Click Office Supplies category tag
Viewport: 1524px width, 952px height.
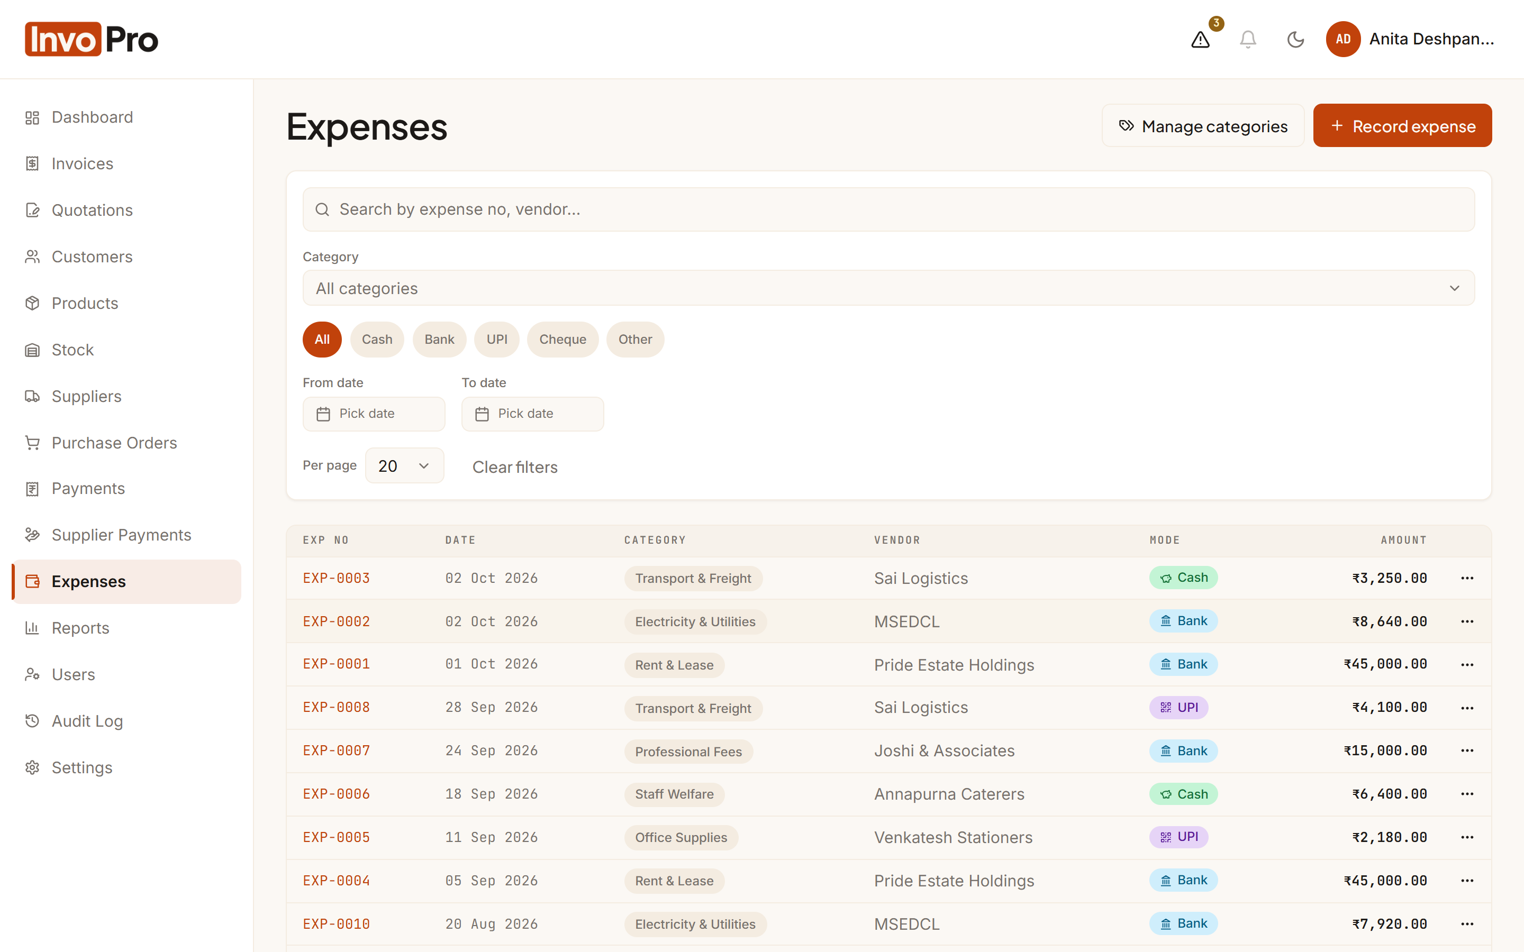(681, 837)
